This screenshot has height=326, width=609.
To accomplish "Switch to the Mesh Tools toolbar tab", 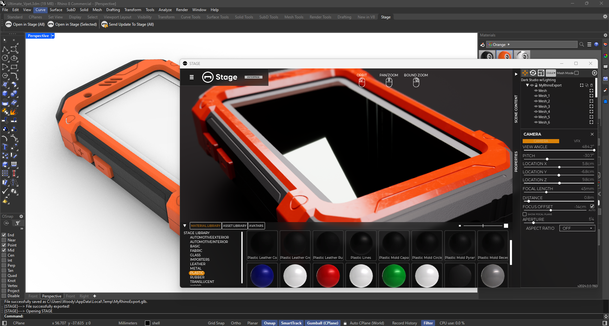I will (x=294, y=17).
